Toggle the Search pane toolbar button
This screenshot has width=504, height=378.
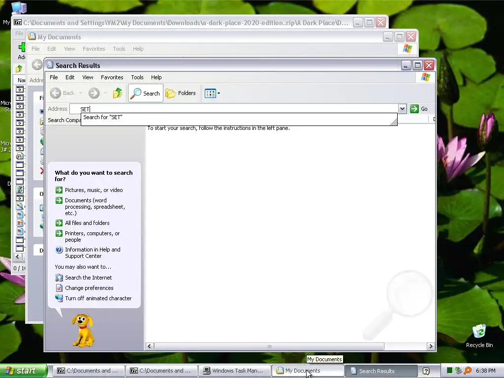click(146, 93)
